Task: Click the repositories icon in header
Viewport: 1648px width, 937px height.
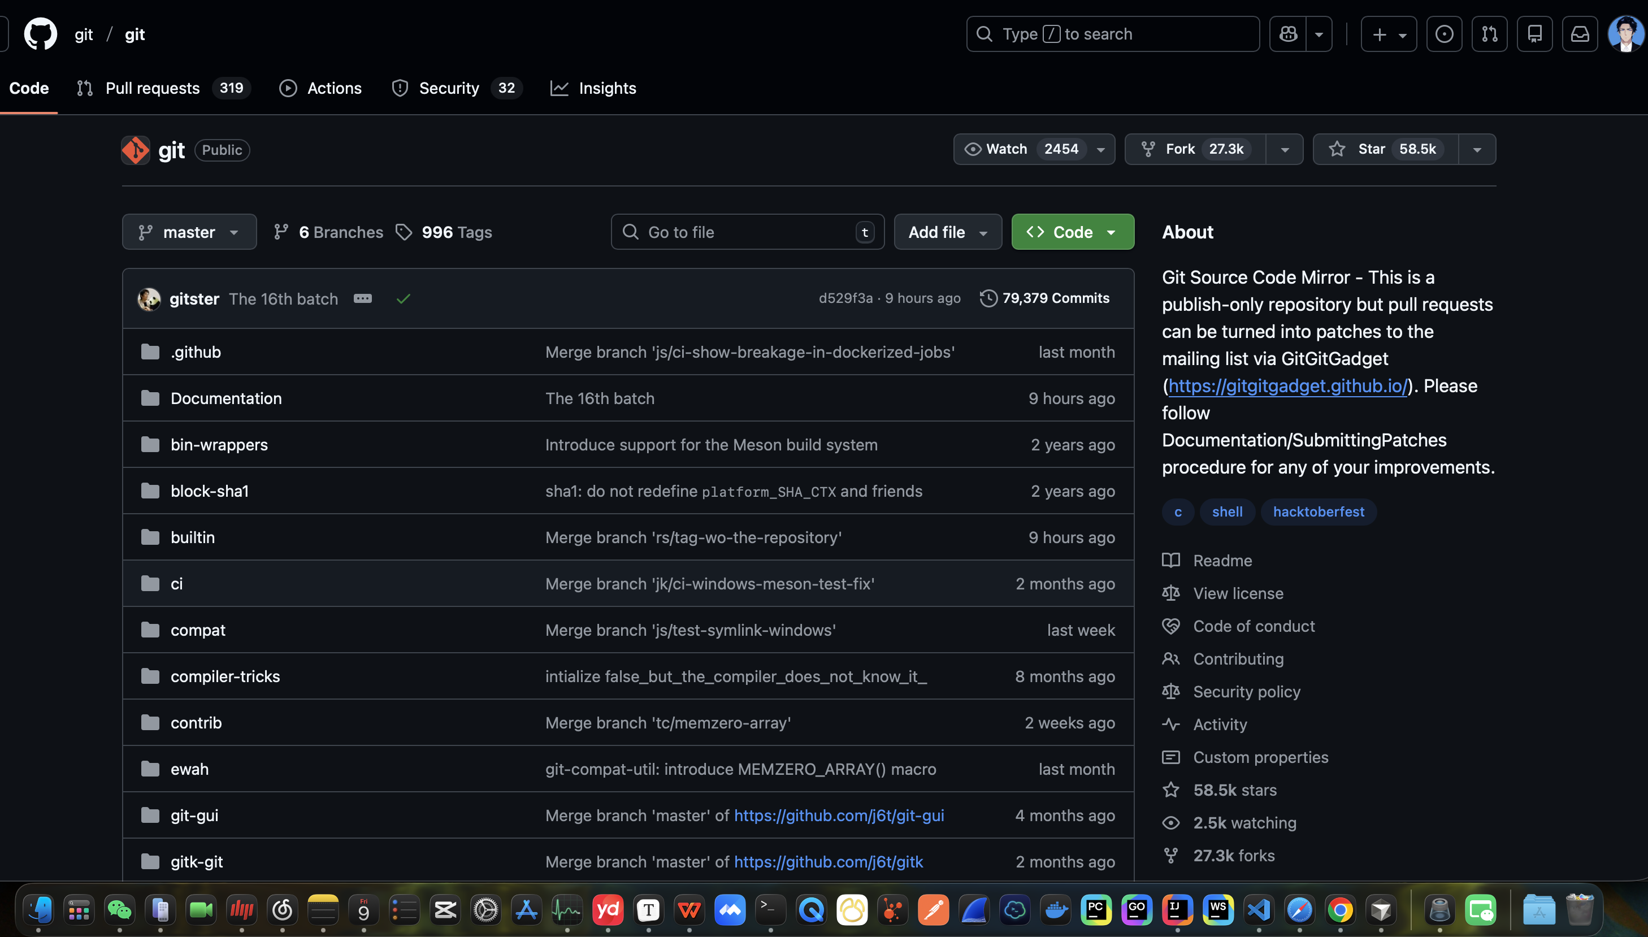Action: click(1535, 33)
